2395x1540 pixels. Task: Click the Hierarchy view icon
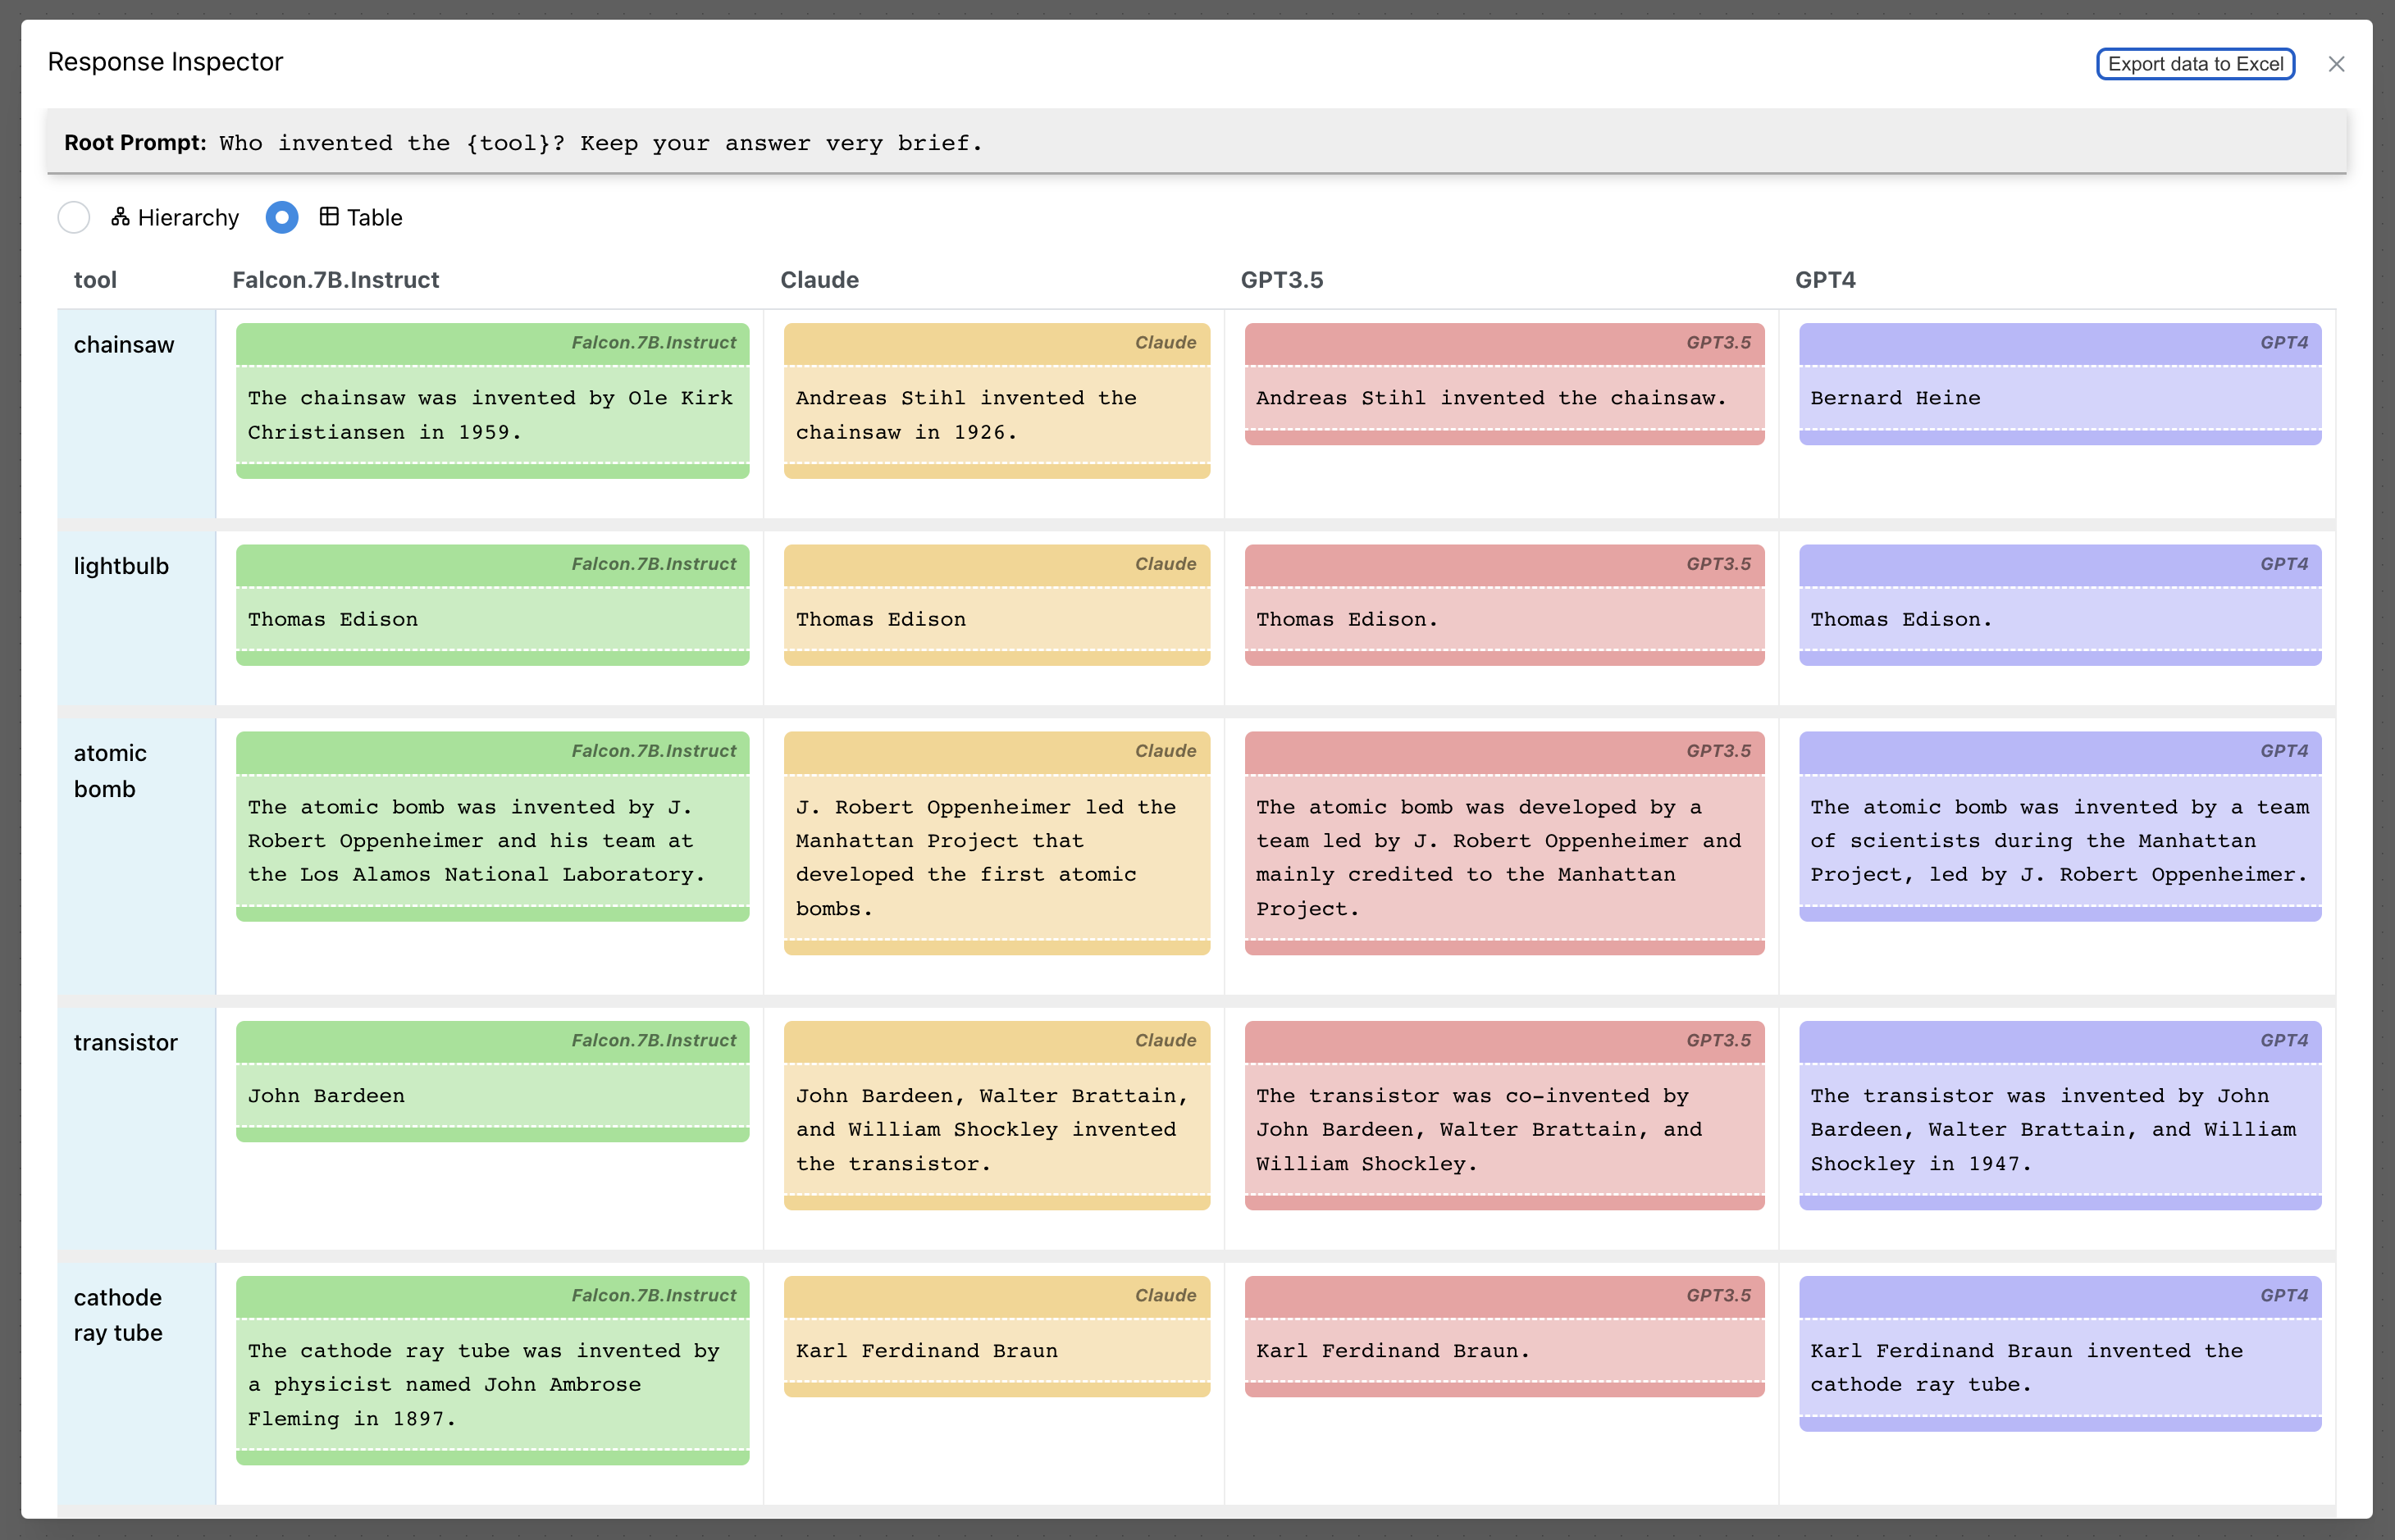pos(120,217)
